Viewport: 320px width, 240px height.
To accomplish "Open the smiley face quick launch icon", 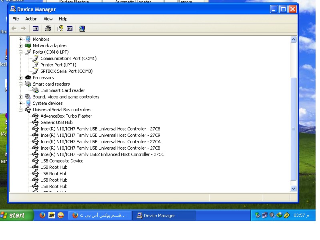I will 61,215.
